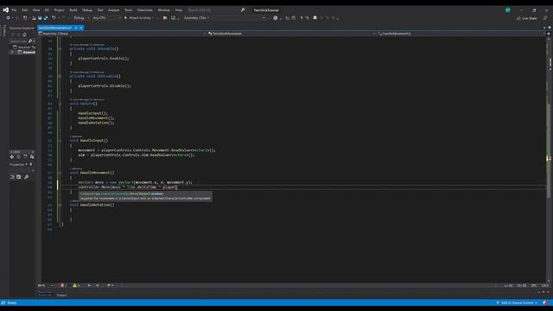The width and height of the screenshot is (553, 311).
Task: Collapse the HandleMovement() method region
Action: 60,173
